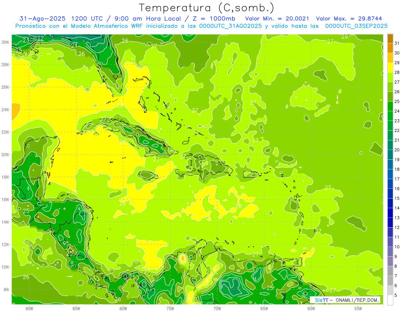Click the small orange hotspot near 74W, 11N
This screenshot has height=313, width=406.
coord(183,259)
